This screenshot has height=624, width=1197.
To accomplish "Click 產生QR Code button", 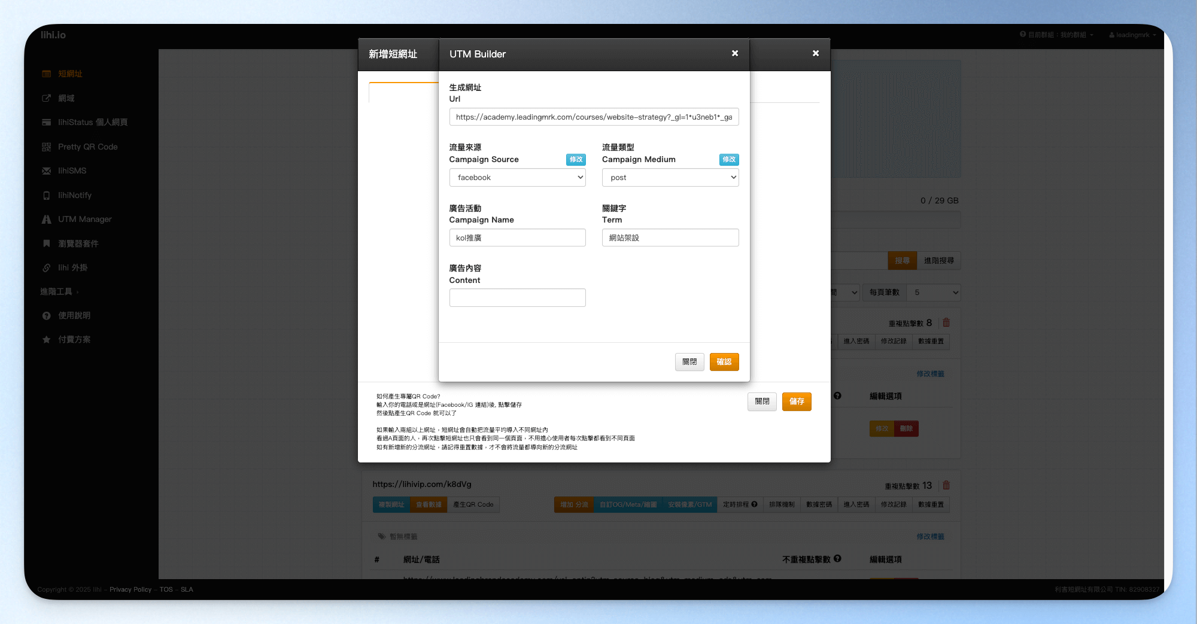I will (x=473, y=504).
